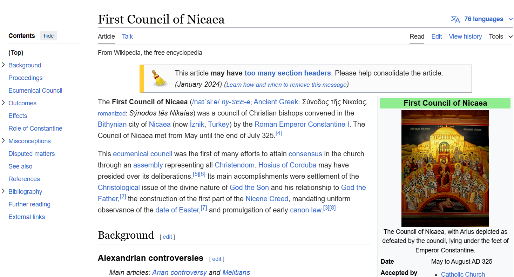Jump to (Top) in Contents

click(16, 53)
